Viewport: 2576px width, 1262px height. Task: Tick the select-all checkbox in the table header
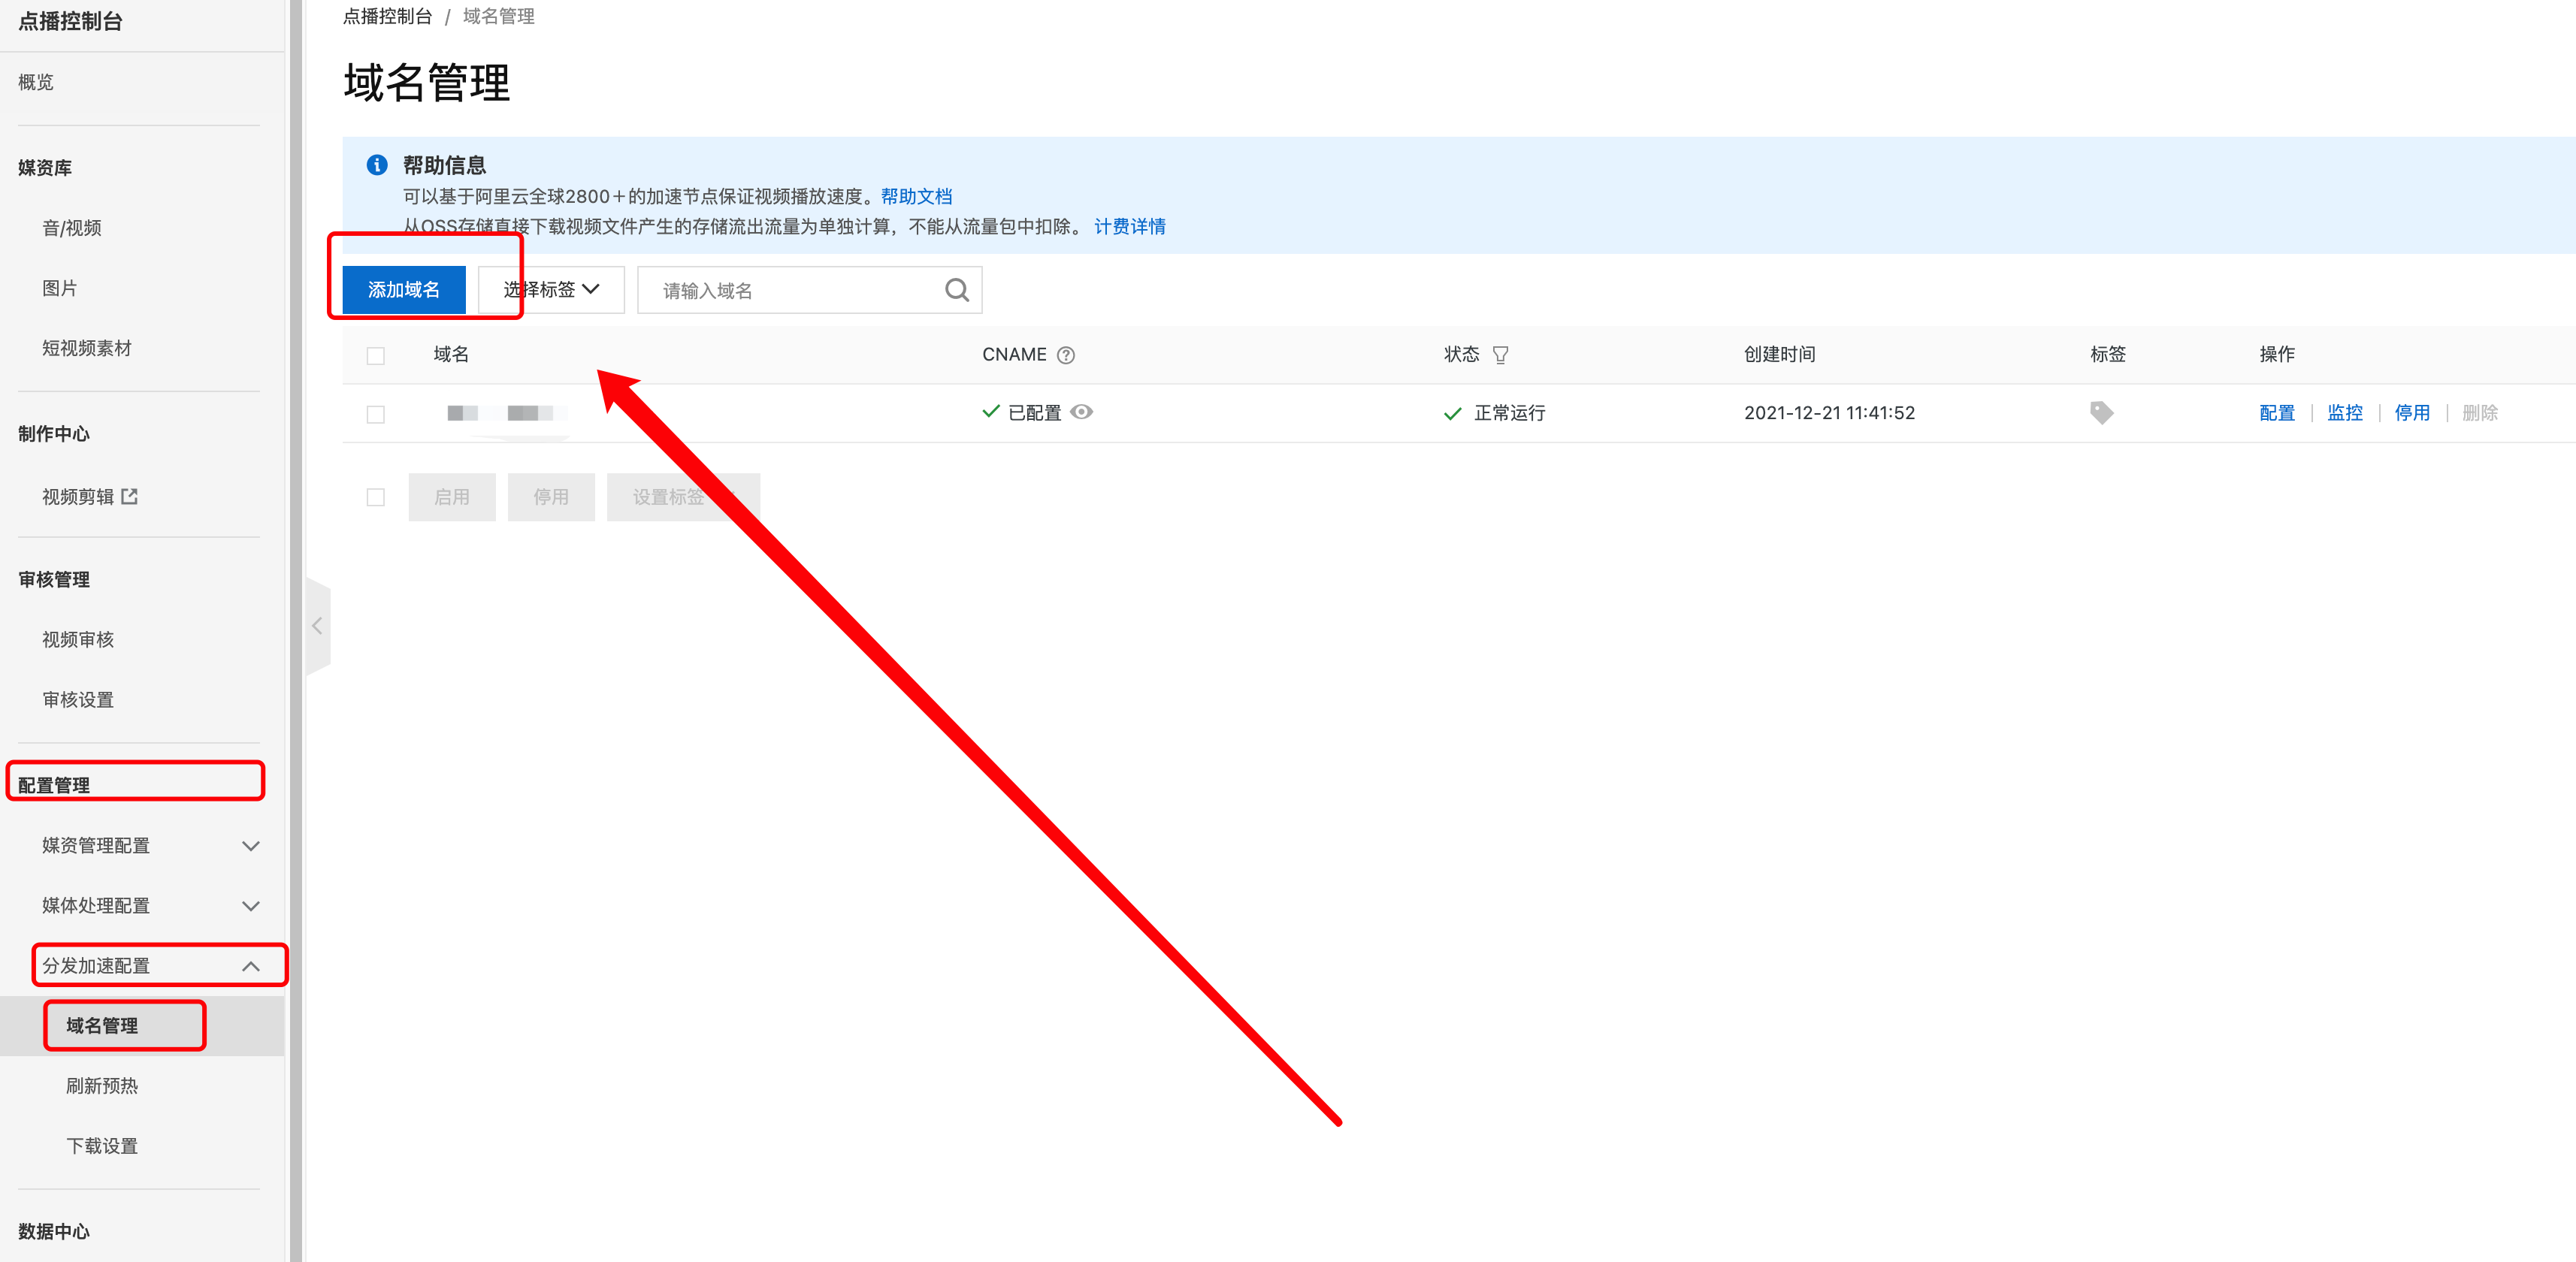376,356
